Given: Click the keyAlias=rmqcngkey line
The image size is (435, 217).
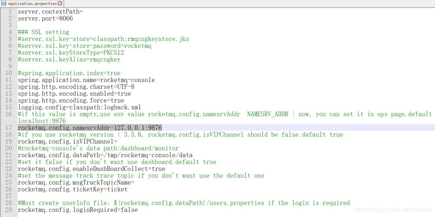Looking at the screenshot, I should (69, 59).
